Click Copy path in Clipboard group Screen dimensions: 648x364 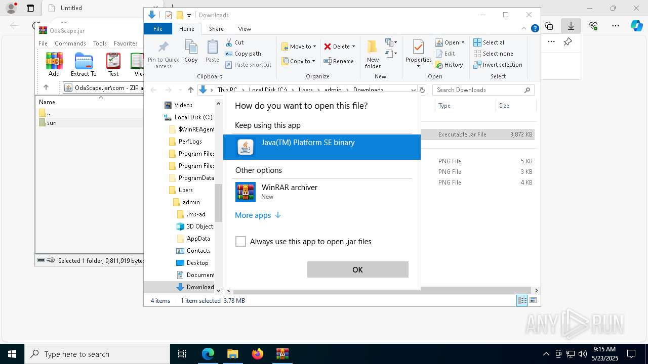pos(243,54)
